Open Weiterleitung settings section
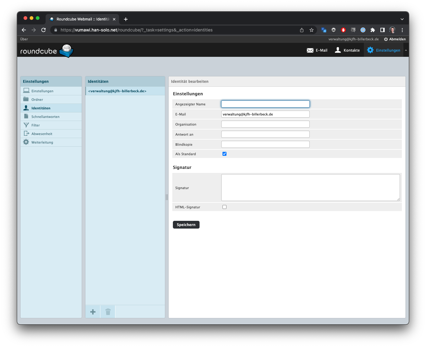The width and height of the screenshot is (426, 347). (x=42, y=142)
